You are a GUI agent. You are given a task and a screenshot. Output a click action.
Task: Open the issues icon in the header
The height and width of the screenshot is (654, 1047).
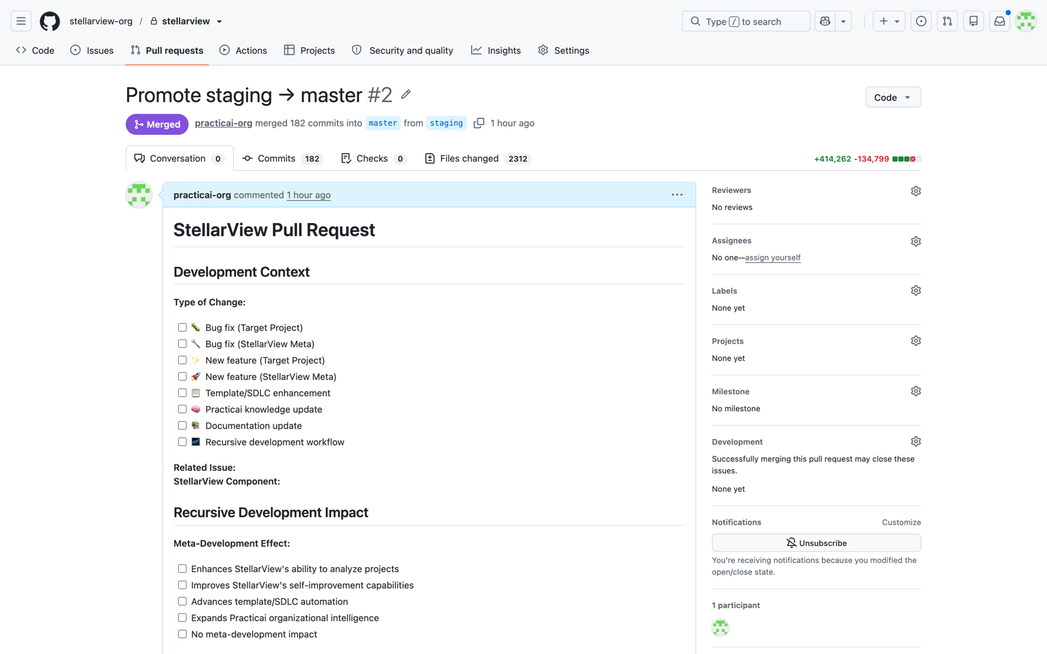[921, 21]
